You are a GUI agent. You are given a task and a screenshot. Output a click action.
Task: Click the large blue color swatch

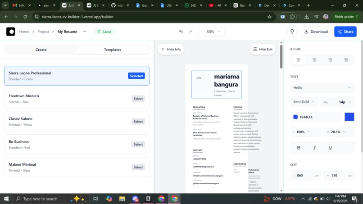pyautogui.click(x=349, y=117)
